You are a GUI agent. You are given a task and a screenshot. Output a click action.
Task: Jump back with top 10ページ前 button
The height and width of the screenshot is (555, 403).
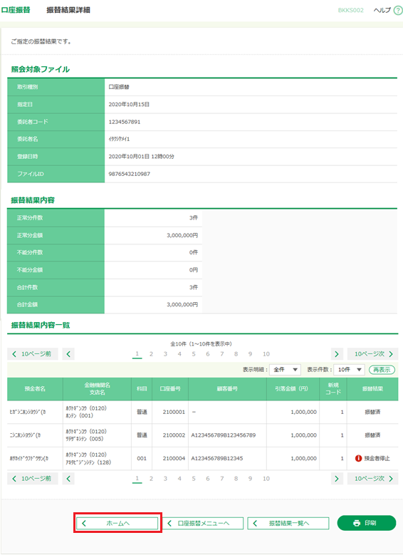pyautogui.click(x=33, y=354)
